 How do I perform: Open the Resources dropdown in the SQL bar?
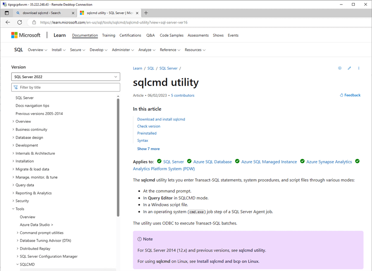pyautogui.click(x=194, y=50)
